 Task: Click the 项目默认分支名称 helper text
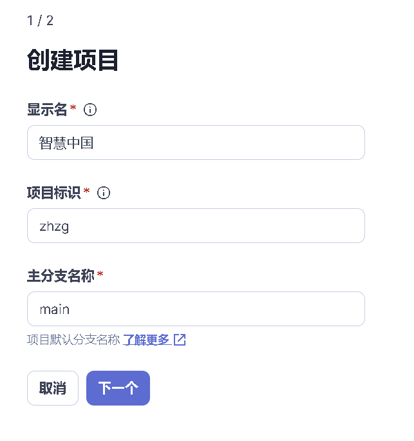point(73,340)
